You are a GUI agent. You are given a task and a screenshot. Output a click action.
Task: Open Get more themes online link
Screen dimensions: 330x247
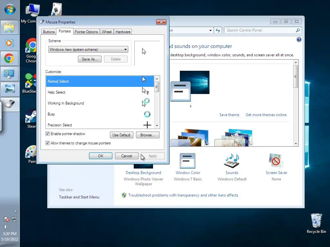266,115
